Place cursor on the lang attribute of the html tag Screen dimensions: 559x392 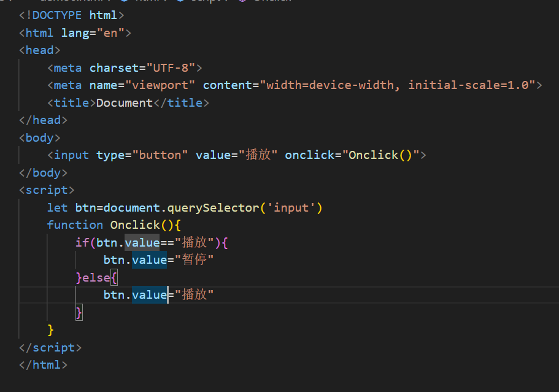75,33
